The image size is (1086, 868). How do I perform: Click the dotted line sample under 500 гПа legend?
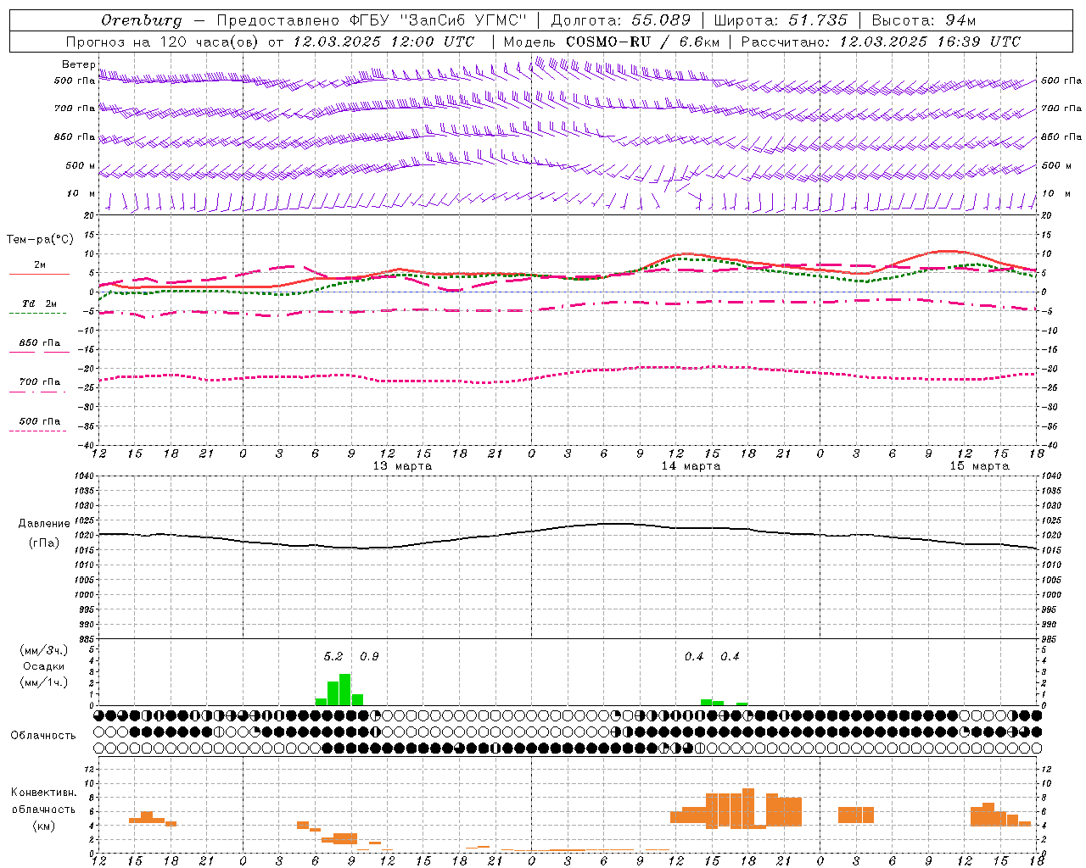[37, 431]
